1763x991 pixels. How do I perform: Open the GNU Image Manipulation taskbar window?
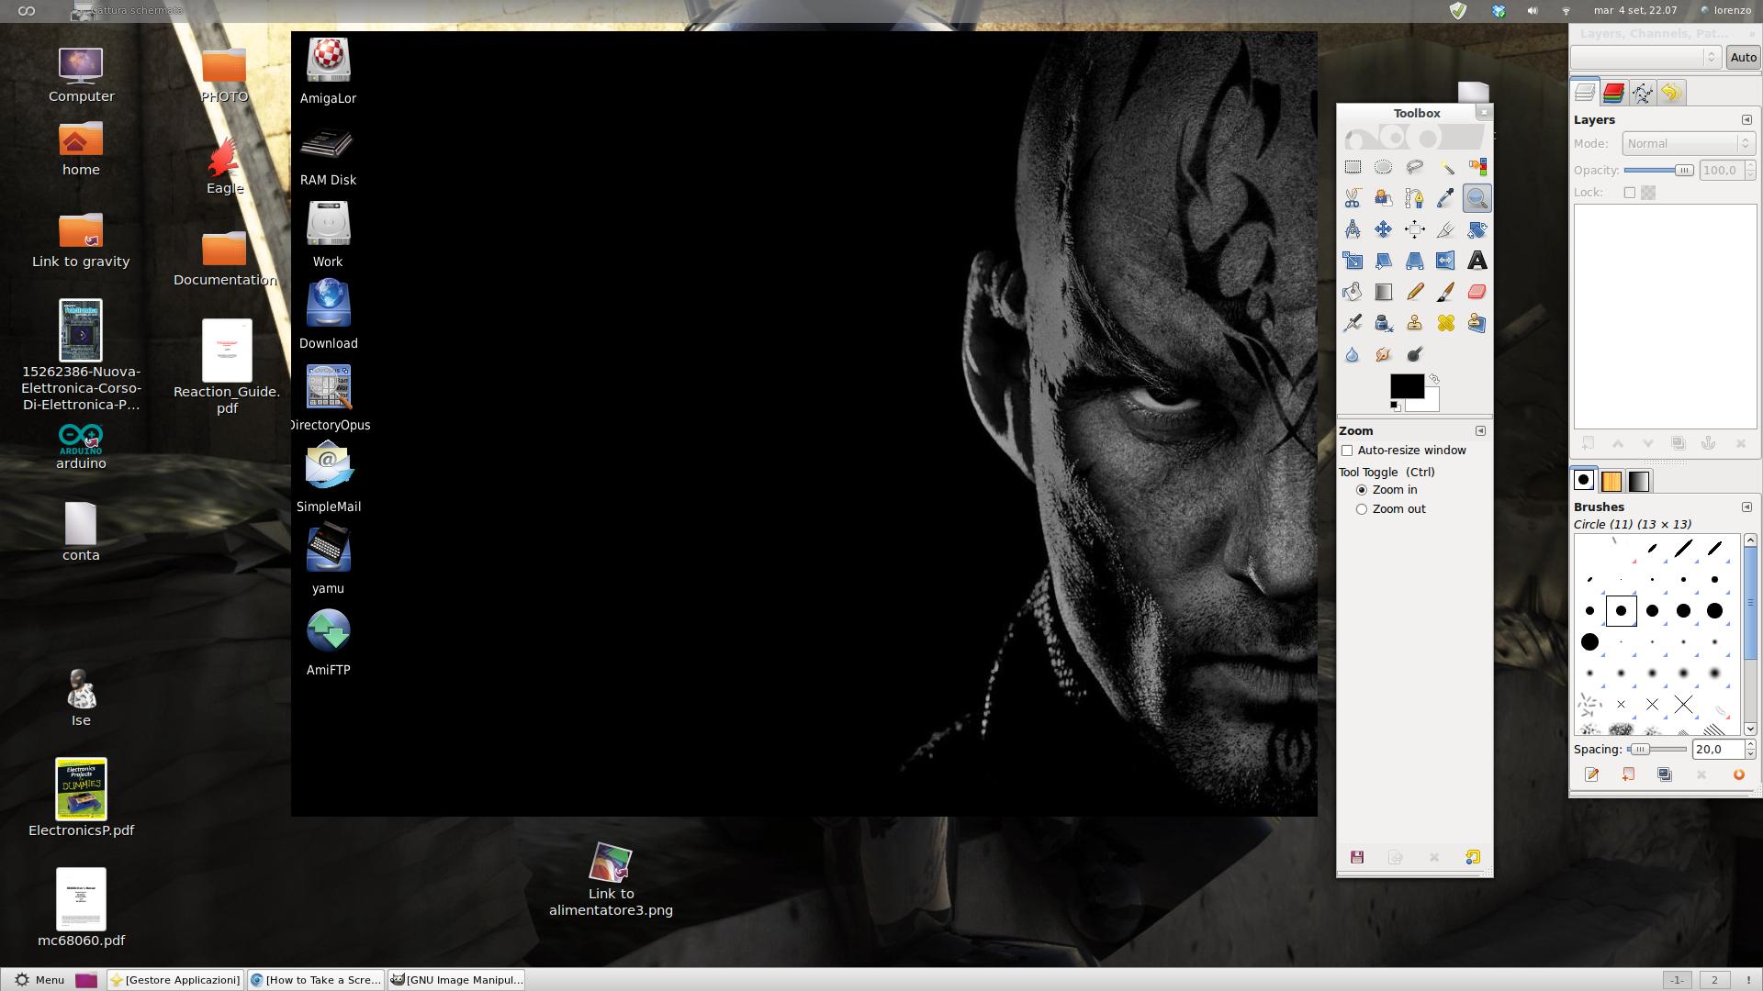pyautogui.click(x=456, y=980)
